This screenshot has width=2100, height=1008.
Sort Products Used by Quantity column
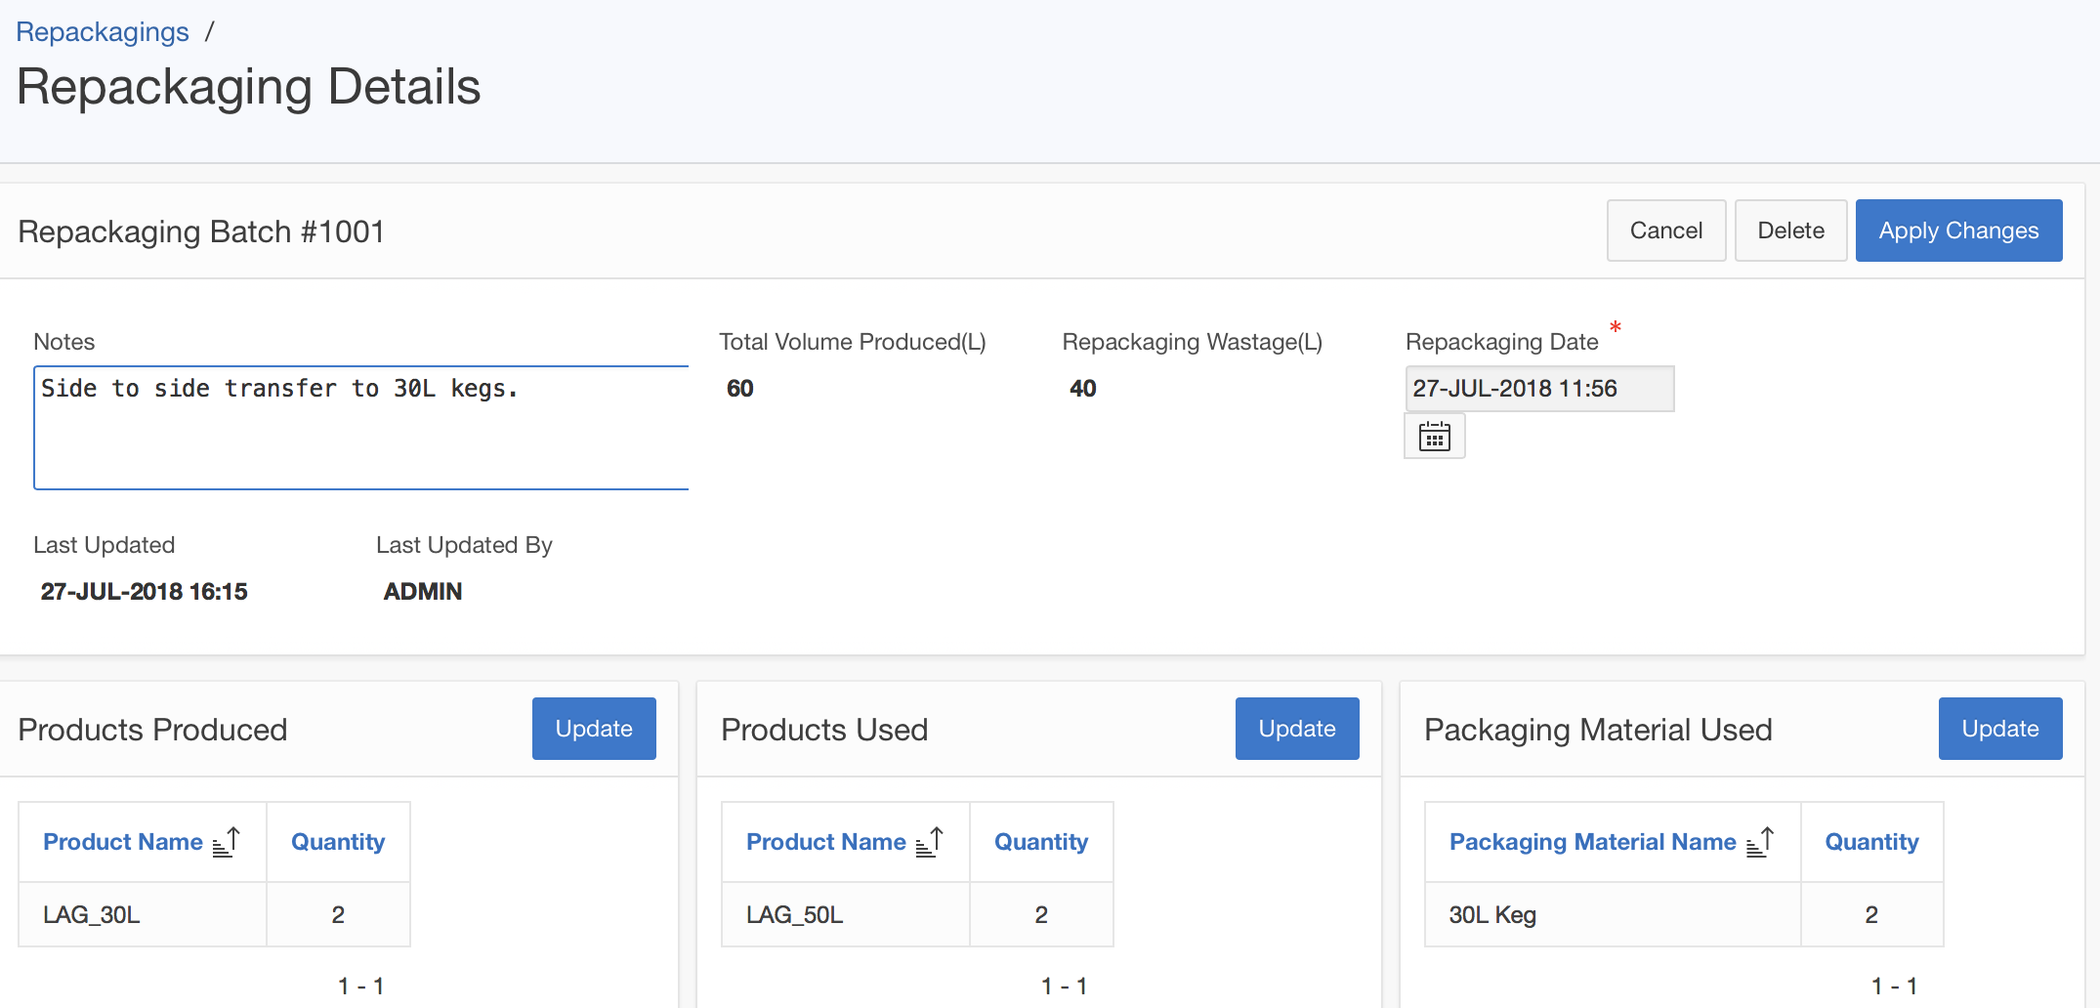[1041, 842]
